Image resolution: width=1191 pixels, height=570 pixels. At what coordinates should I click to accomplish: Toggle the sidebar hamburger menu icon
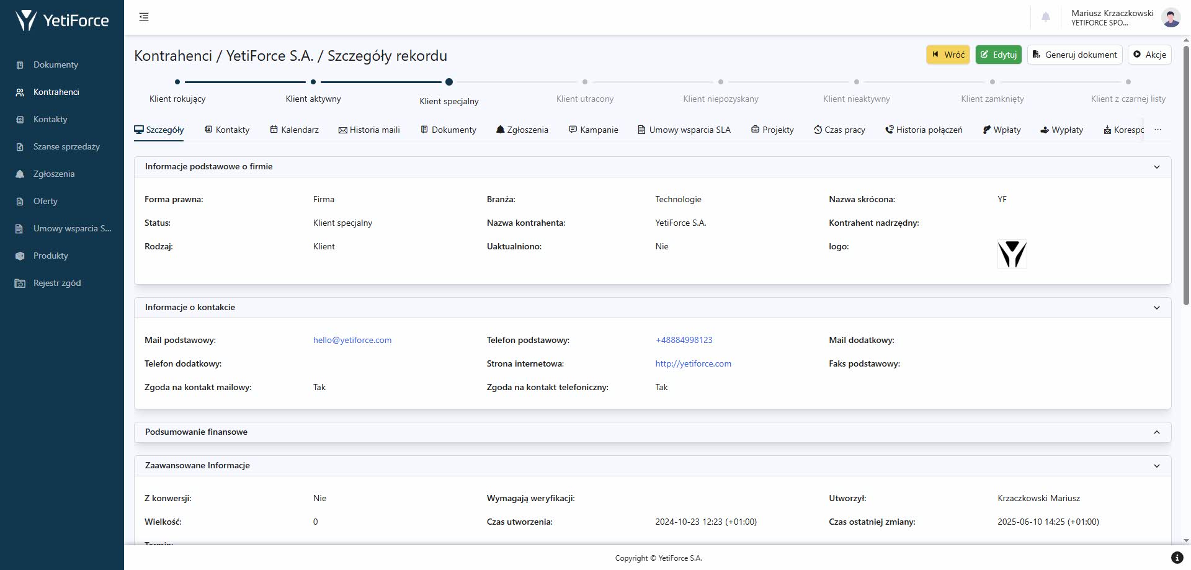144,17
